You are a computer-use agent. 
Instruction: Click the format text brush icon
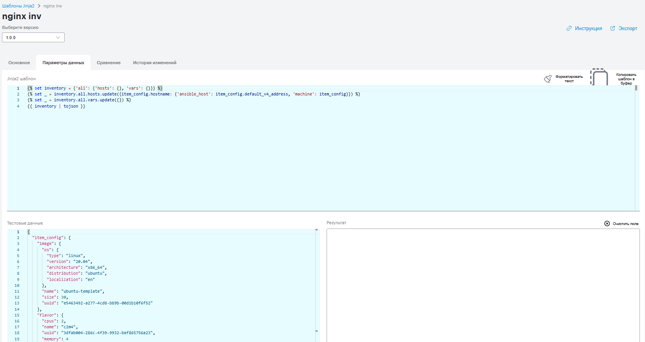tap(548, 79)
